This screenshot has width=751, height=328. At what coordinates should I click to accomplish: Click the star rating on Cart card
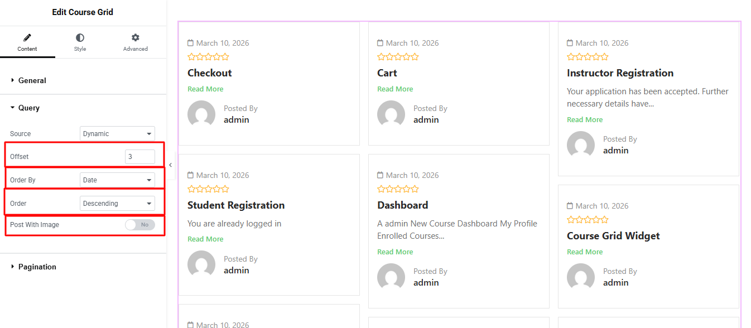(398, 57)
